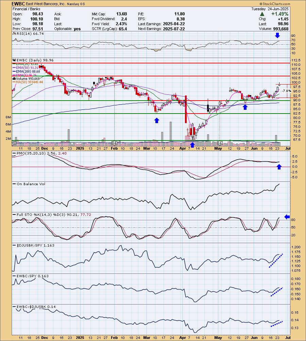
Task: Click the Fwd Yield value 2.43%
Action: [121, 24]
